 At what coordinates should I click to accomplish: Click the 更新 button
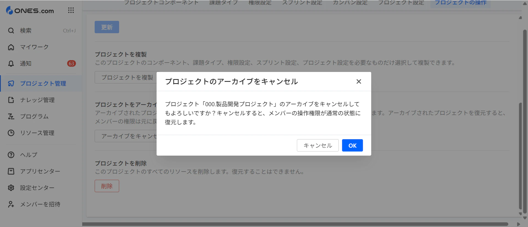point(107,27)
